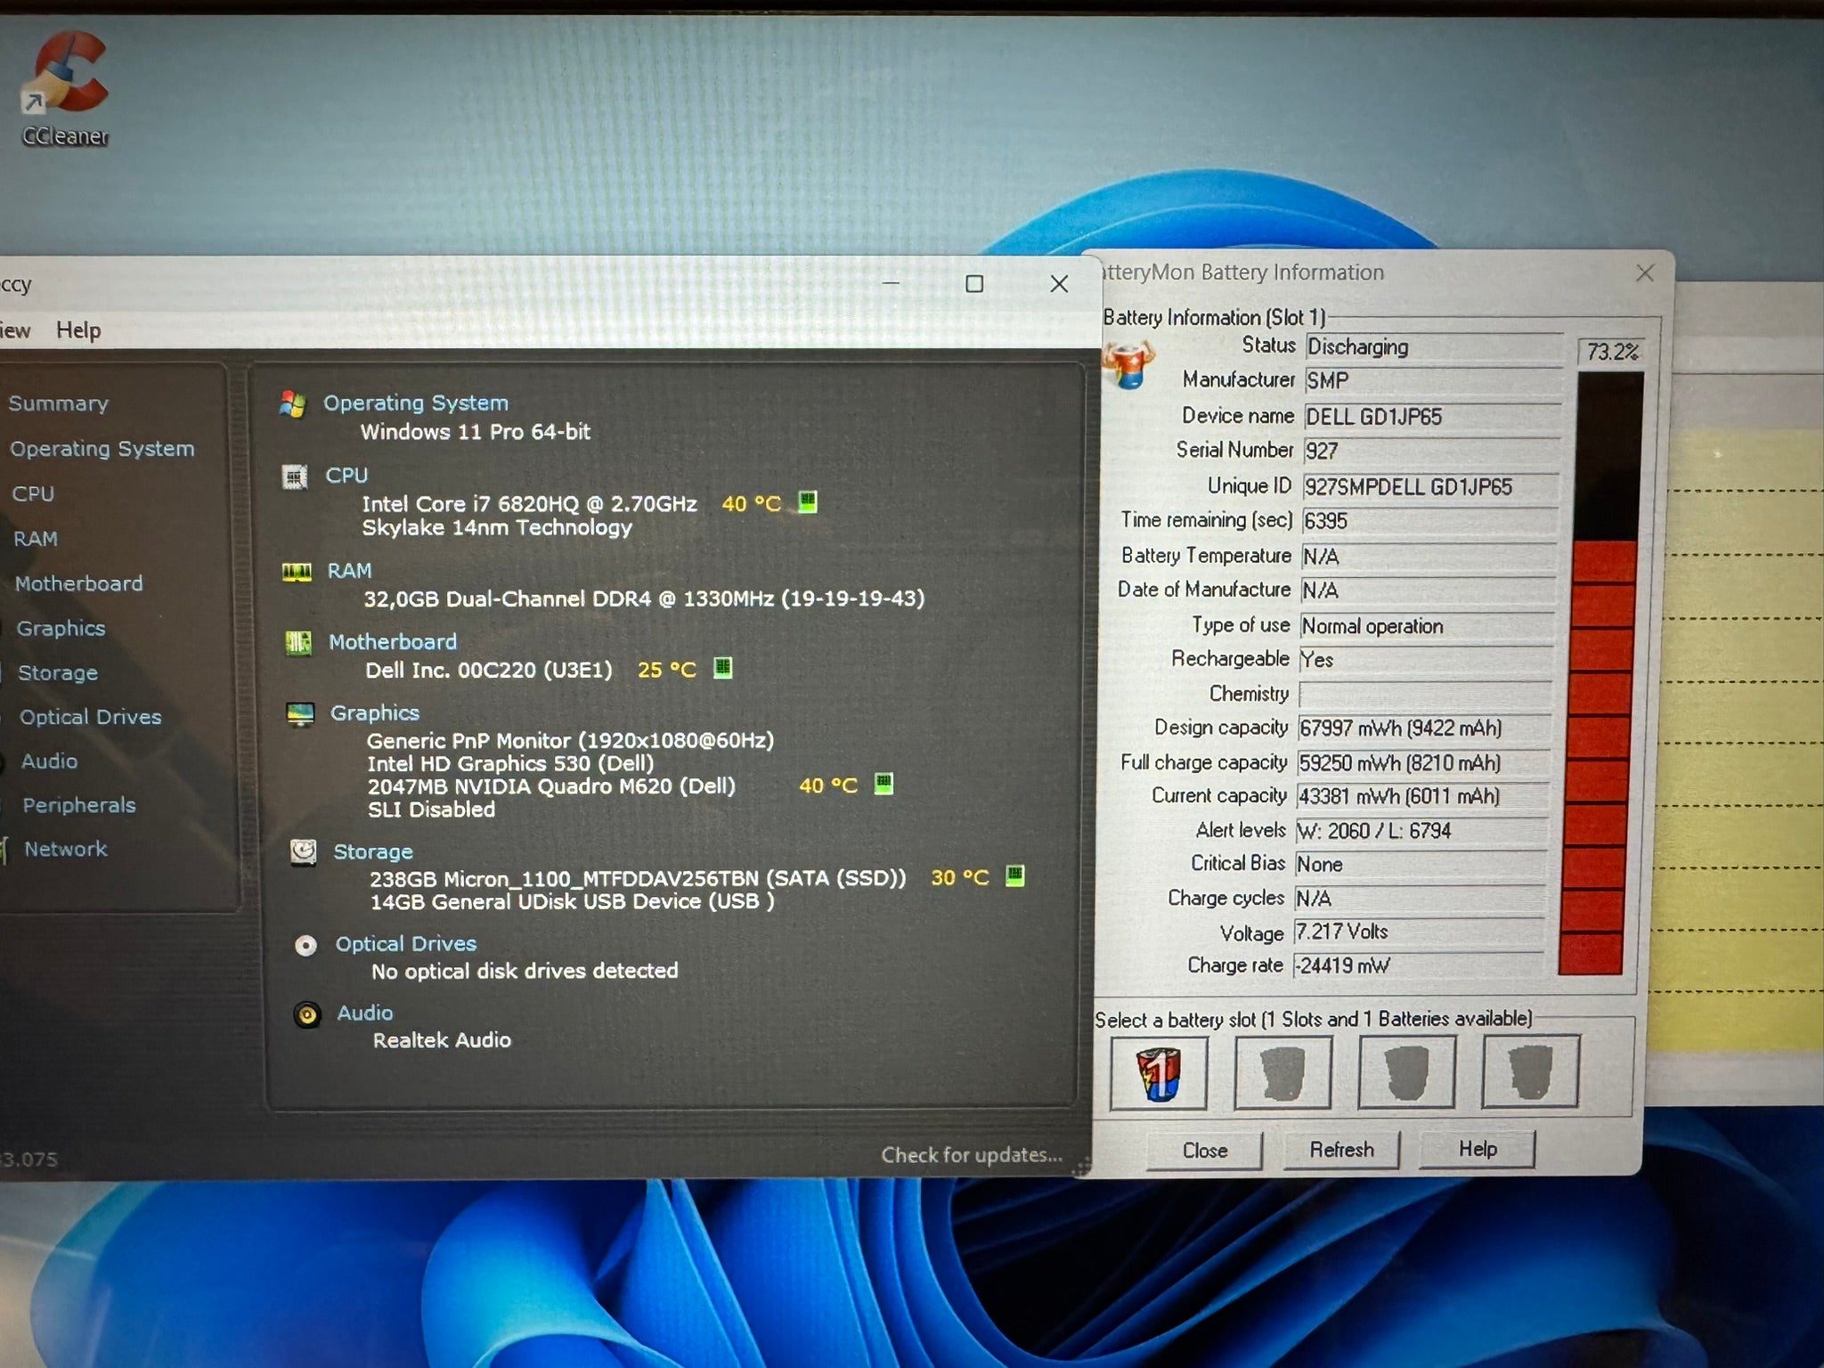
Task: Click the Intel Core i7 6820HQ text
Action: tap(529, 504)
